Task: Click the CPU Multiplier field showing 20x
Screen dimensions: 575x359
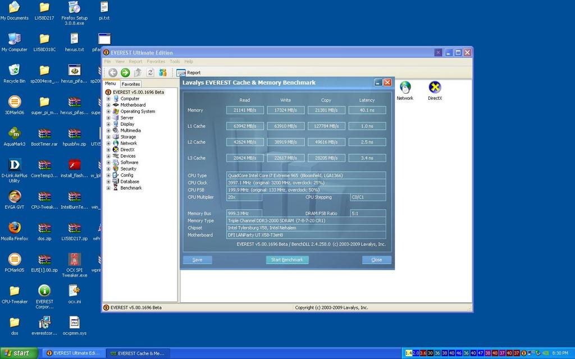Action: (244, 197)
